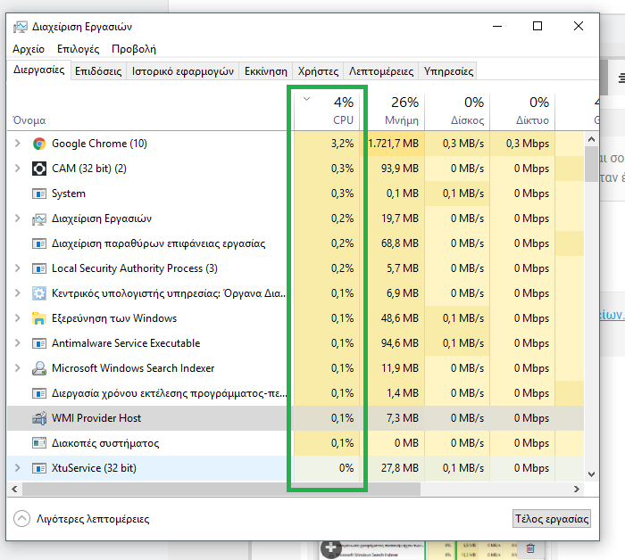Image resolution: width=625 pixels, height=560 pixels.
Task: Click the Local Security Authority Process icon
Action: [x=39, y=268]
